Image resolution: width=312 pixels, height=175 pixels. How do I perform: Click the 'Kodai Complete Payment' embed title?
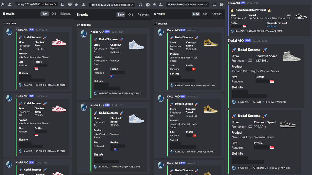251,10
